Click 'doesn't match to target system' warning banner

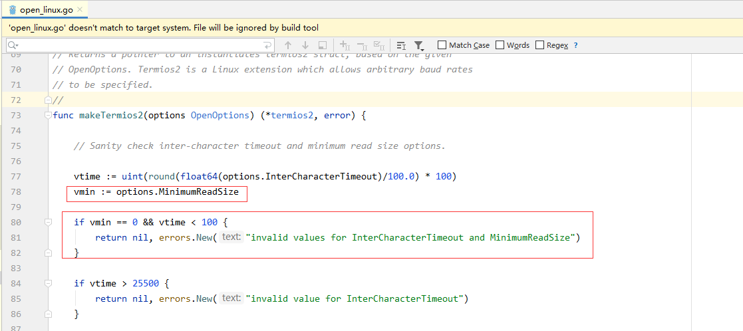pos(371,29)
